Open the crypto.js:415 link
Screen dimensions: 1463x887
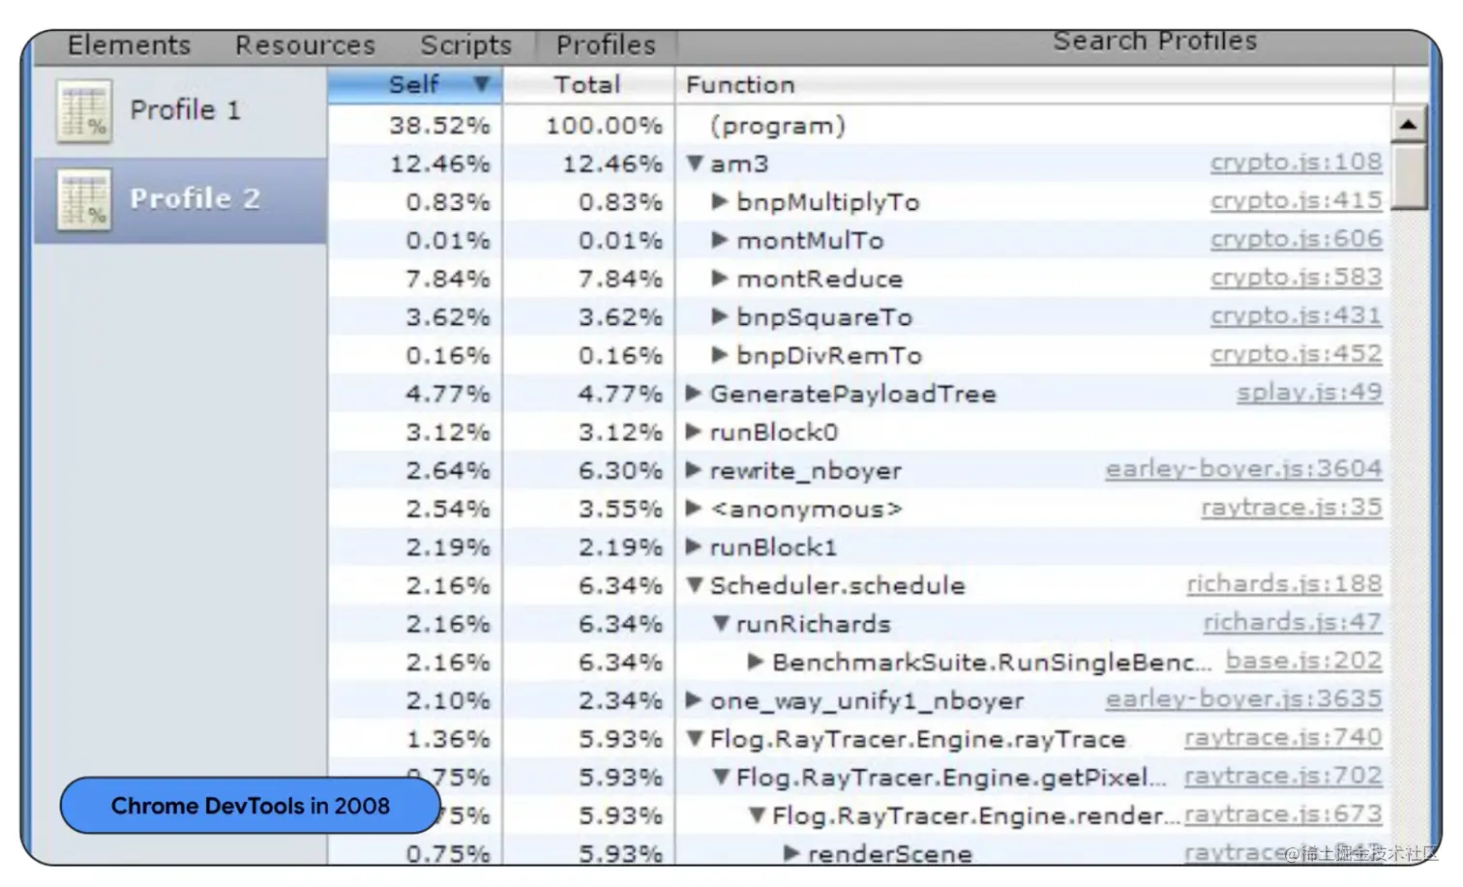[1296, 201]
